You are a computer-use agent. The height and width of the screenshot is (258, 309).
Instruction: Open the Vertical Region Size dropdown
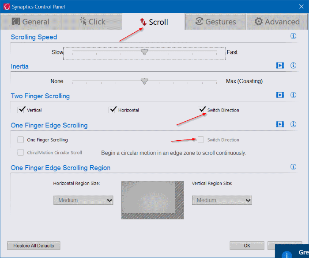click(x=222, y=200)
